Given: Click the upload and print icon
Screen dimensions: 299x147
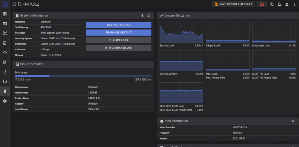Looking at the screenshot, I should [x=272, y=4].
